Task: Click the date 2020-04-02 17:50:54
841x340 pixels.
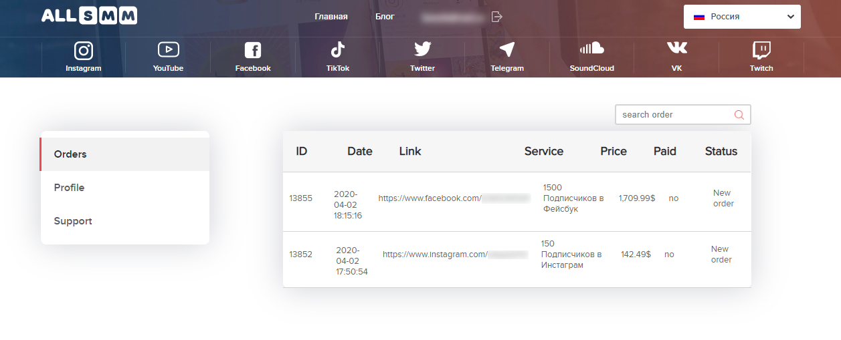Action: [352, 261]
